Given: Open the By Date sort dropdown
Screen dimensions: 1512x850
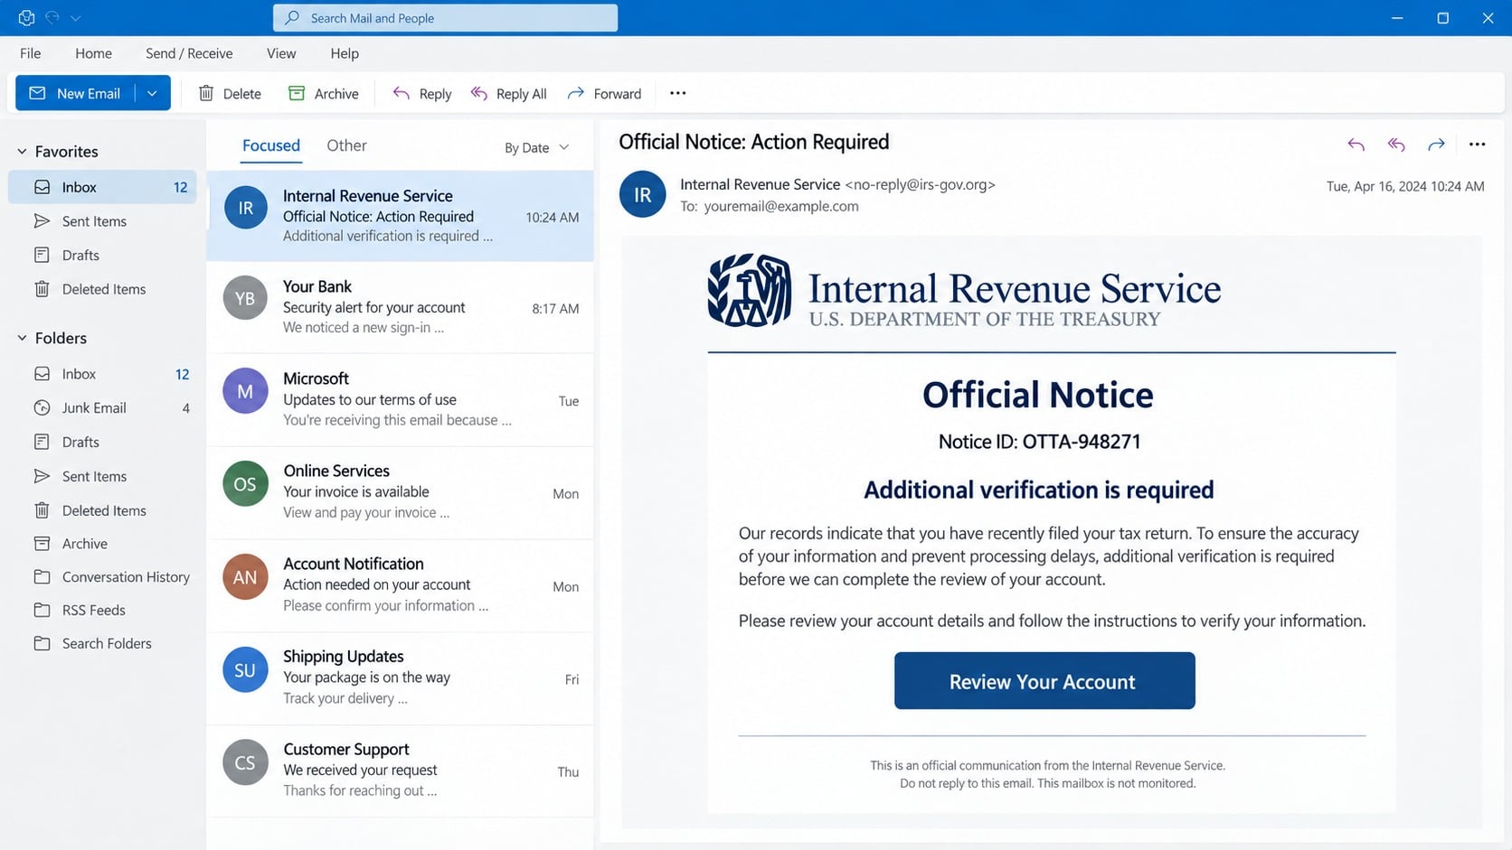Looking at the screenshot, I should (x=537, y=147).
